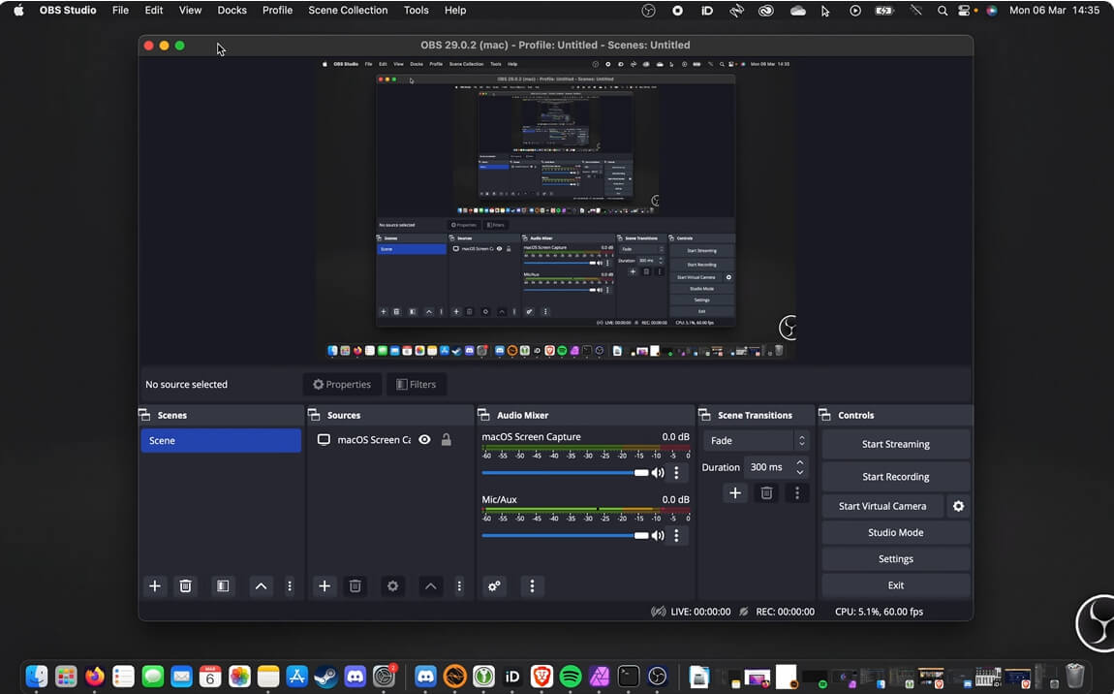Launch Terminal from the Dock
The image size is (1114, 694).
pyautogui.click(x=628, y=677)
